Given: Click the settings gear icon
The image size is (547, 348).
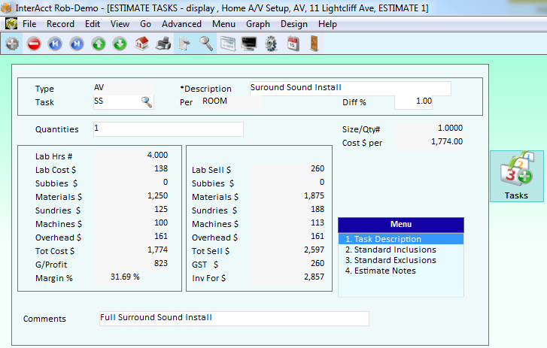Looking at the screenshot, I should tap(271, 44).
